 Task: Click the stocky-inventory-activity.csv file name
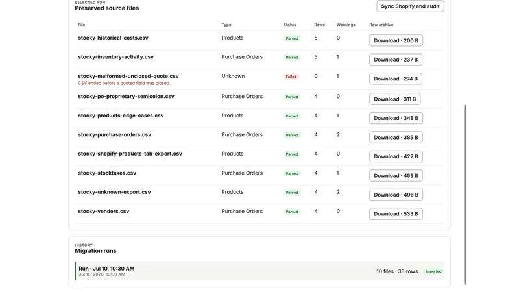click(116, 57)
